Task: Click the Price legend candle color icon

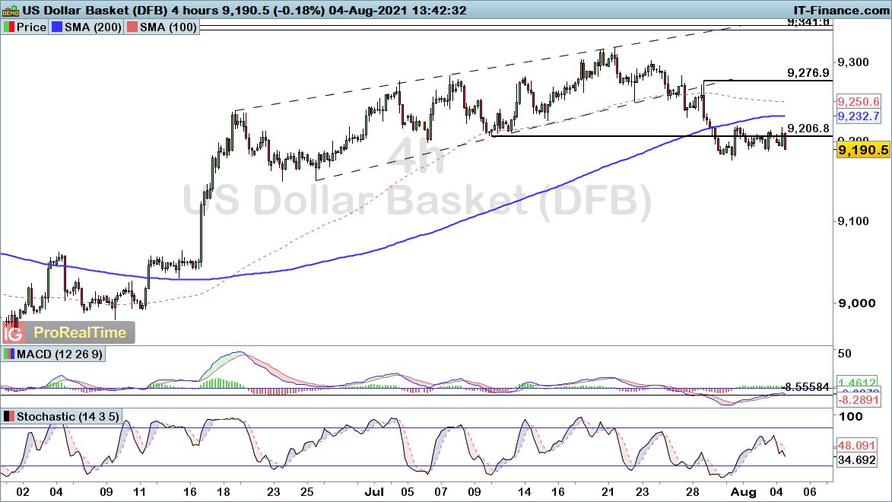Action: (x=8, y=27)
